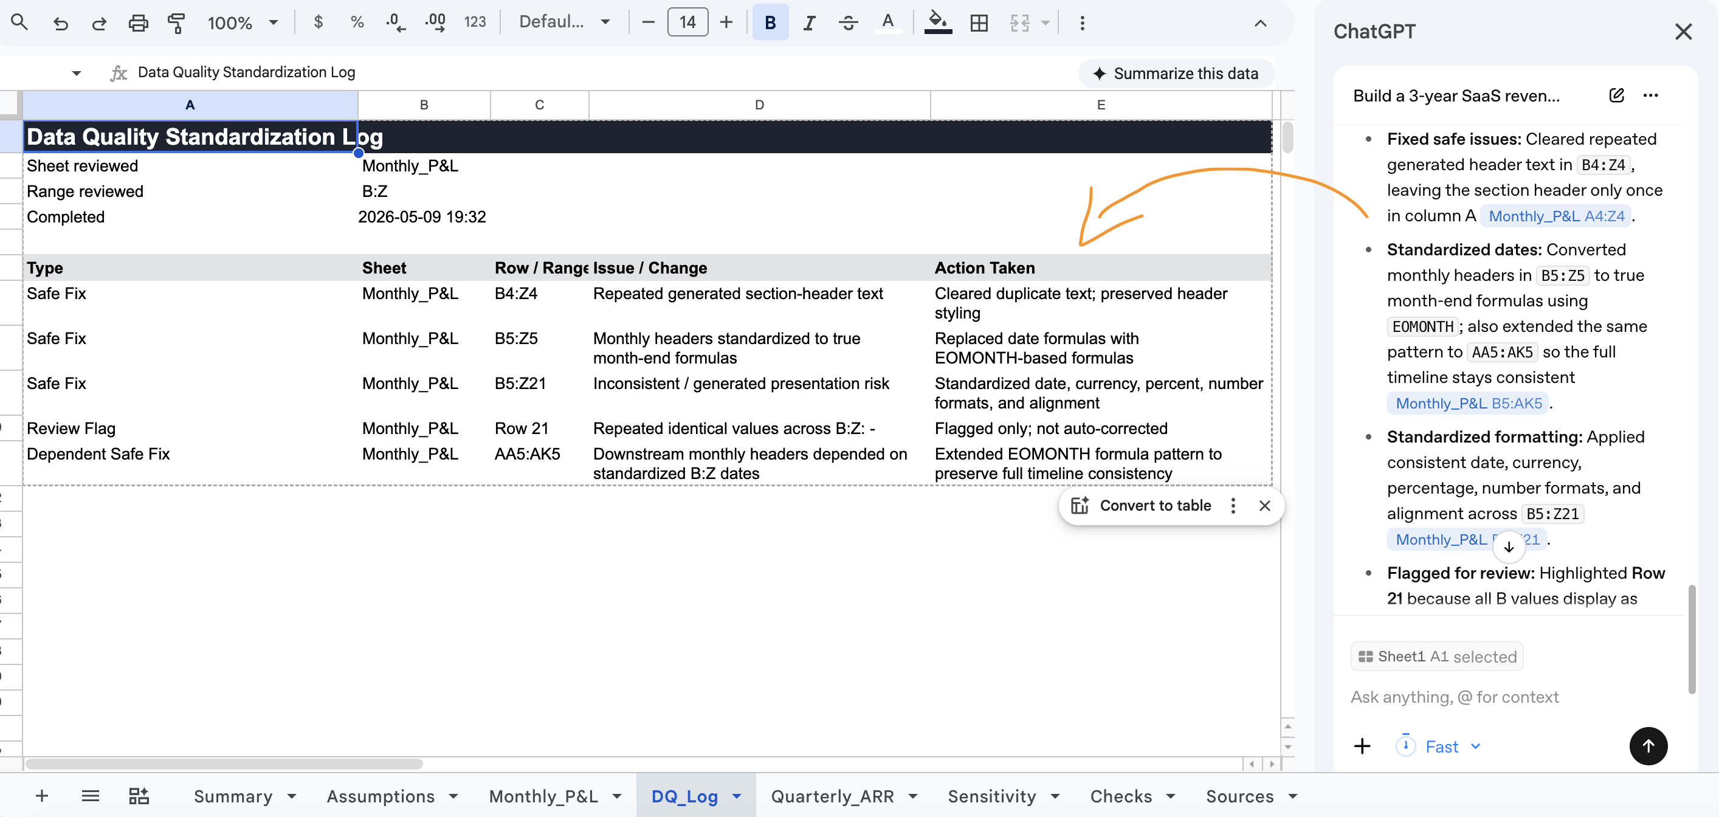
Task: Click Summarize this data button
Action: (1176, 74)
